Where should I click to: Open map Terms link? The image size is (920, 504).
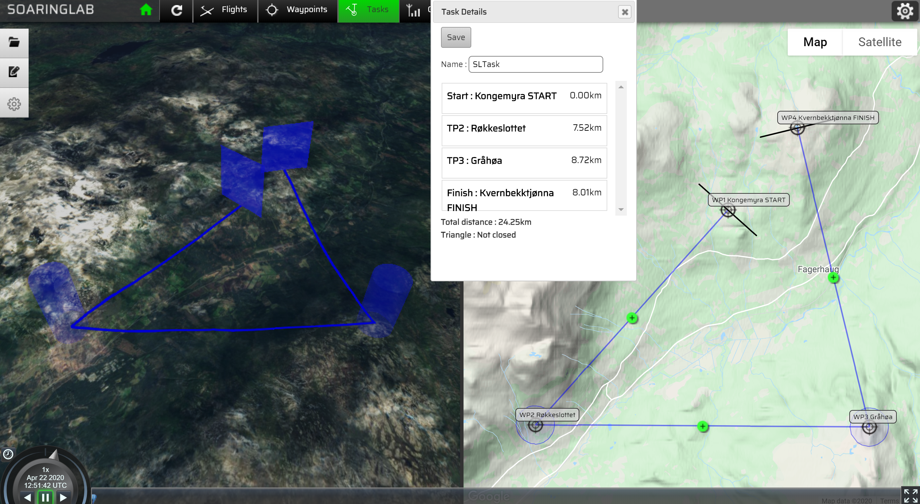coord(889,500)
